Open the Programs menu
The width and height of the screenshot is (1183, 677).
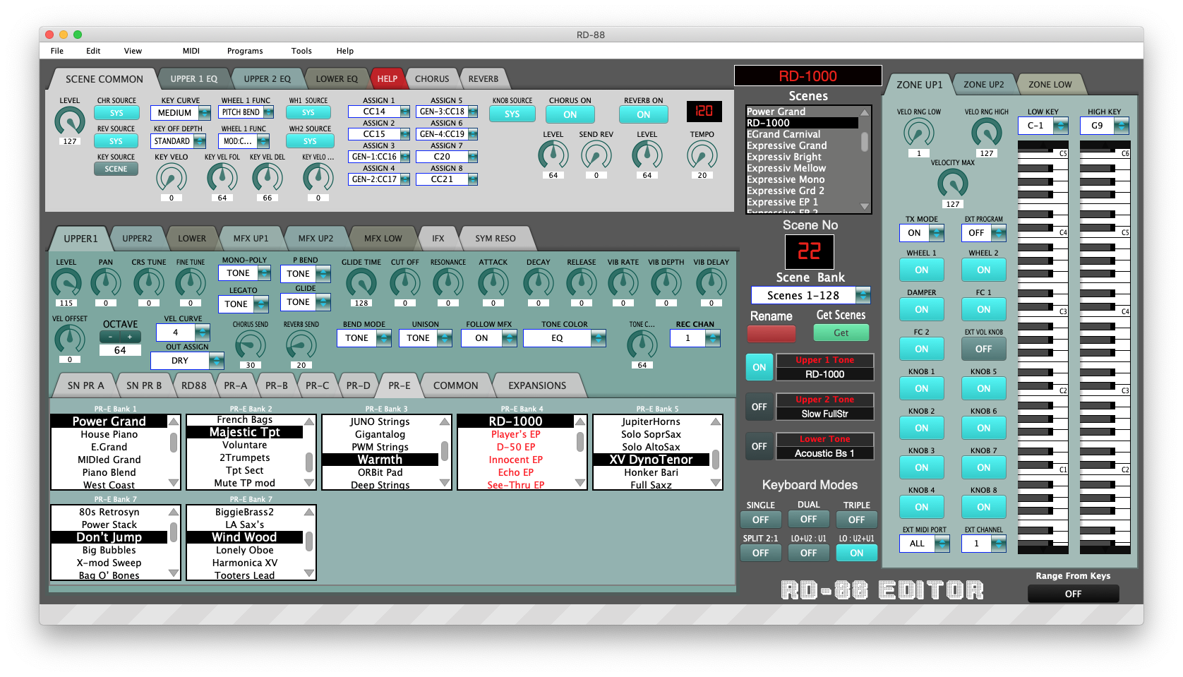click(245, 51)
